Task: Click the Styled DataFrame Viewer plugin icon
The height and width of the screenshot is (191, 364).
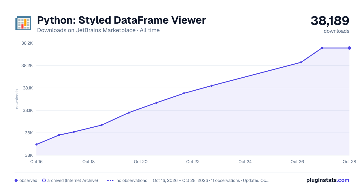Action: 23,23
